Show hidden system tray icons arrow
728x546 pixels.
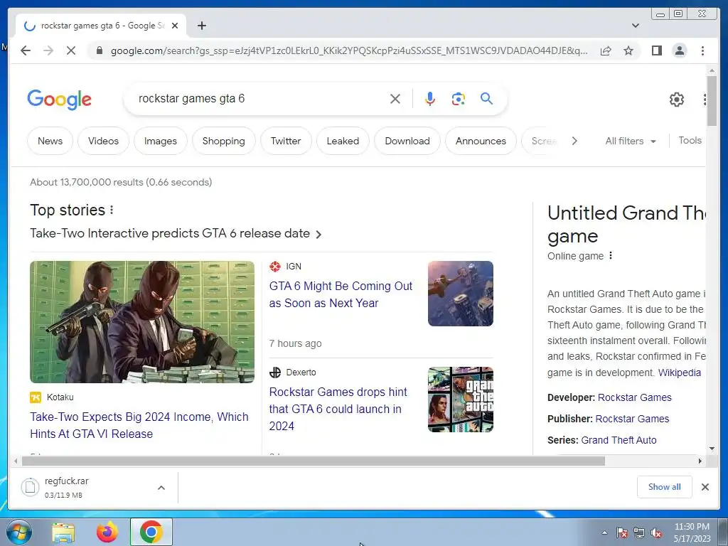604,533
